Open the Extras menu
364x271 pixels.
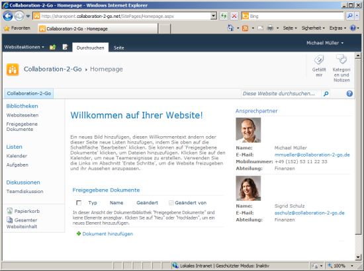338,28
